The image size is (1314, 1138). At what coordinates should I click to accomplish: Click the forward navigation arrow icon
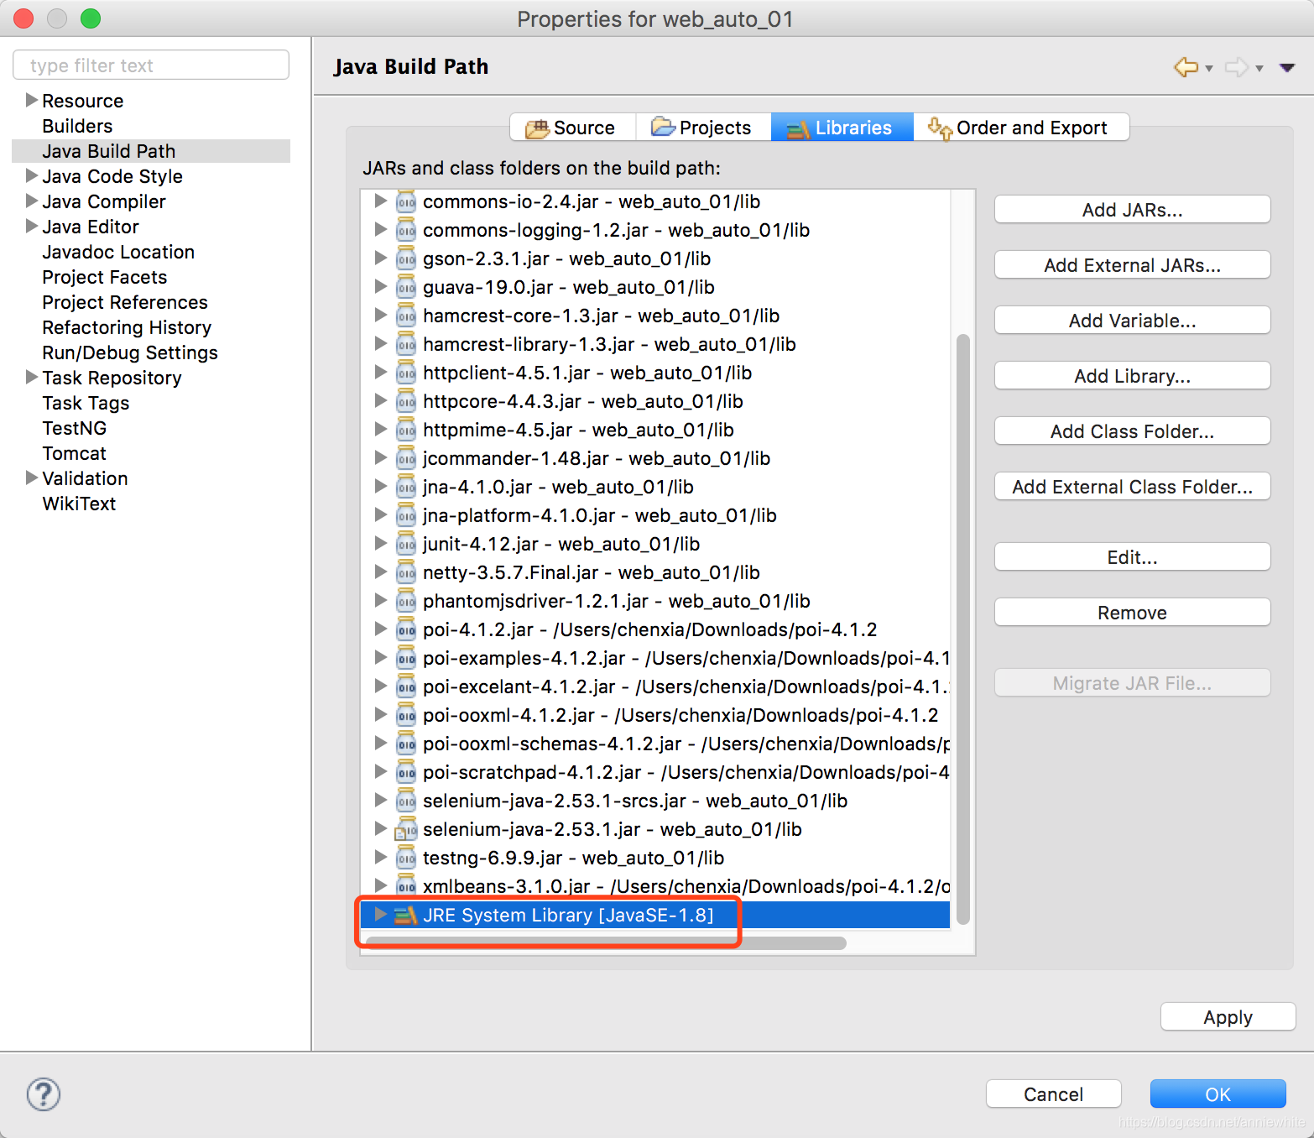click(x=1236, y=67)
